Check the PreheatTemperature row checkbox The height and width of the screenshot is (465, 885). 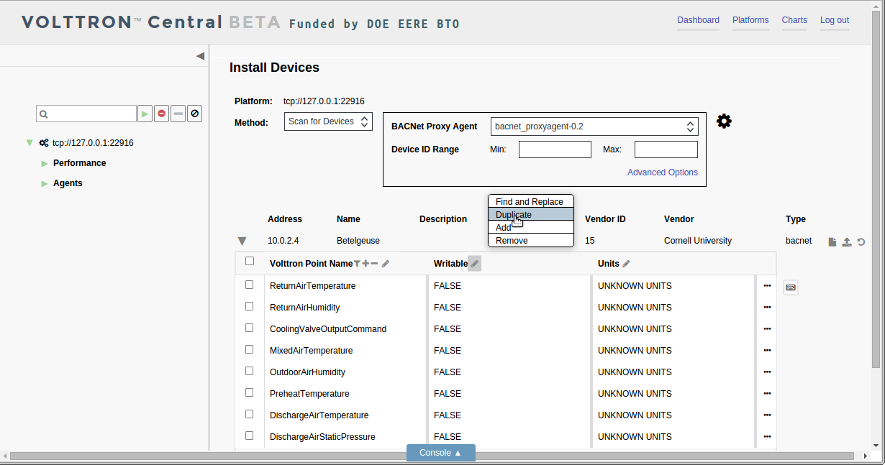click(250, 392)
